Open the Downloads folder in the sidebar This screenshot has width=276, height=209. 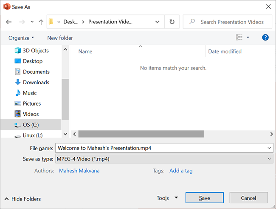click(x=36, y=82)
